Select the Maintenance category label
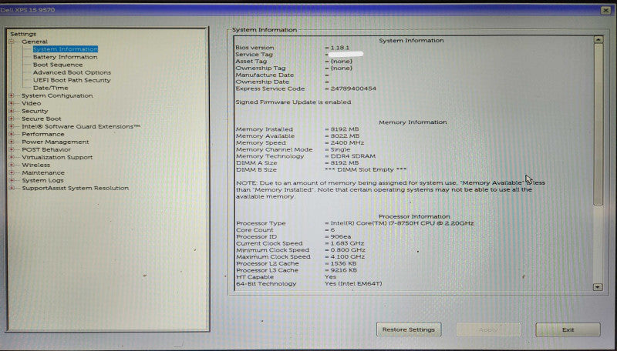The height and width of the screenshot is (351, 617). (43, 172)
